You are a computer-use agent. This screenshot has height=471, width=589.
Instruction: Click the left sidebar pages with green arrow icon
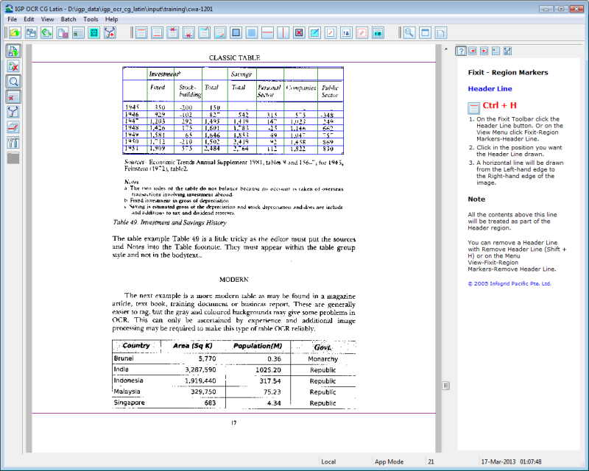pyautogui.click(x=13, y=51)
